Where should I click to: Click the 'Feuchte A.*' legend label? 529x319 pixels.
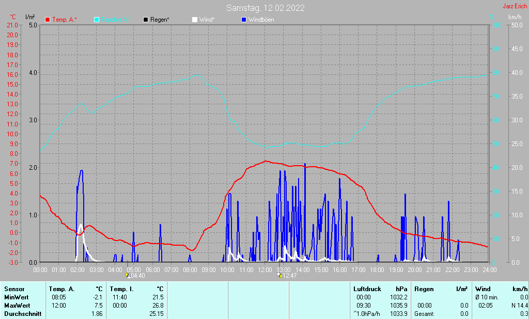coord(116,20)
